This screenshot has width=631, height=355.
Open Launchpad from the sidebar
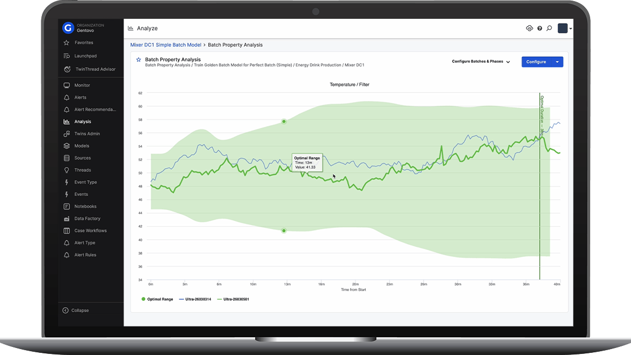coord(85,56)
